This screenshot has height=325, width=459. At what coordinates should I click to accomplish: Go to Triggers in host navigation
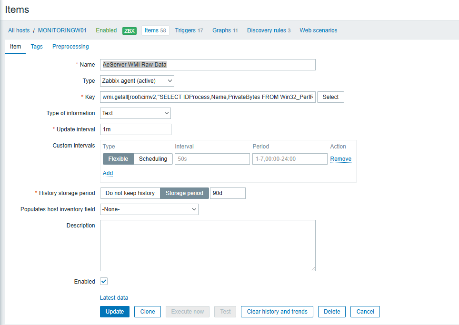coord(189,30)
